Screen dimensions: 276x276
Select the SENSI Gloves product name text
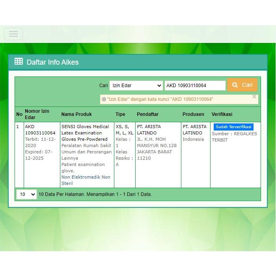tap(85, 133)
